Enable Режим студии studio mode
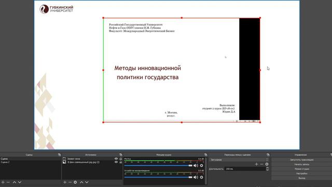The height and width of the screenshot is (187, 332). 302,169
